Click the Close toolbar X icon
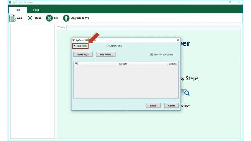The width and height of the screenshot is (251, 141). [30, 18]
